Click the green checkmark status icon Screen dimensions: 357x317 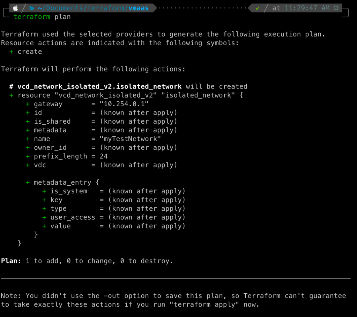point(258,8)
